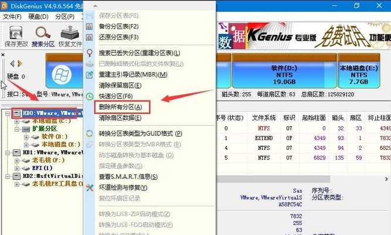Choose 清除保留扇区(E) menu entry
391x235 pixels.
point(120,86)
